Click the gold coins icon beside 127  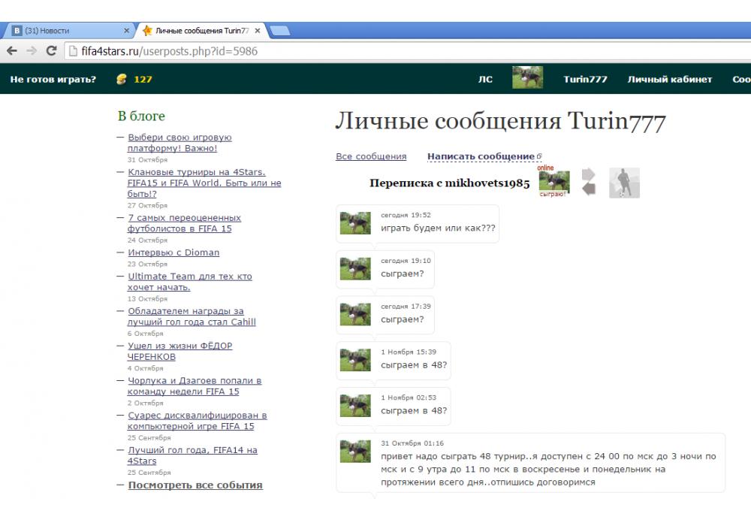coord(122,79)
